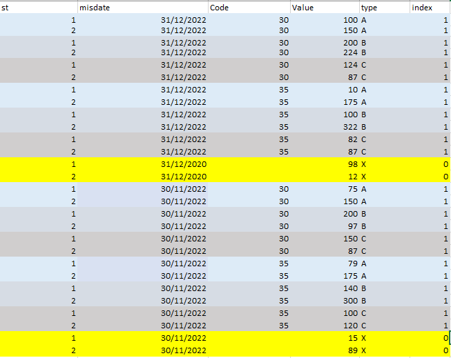Select the 'index' column header

(430, 8)
